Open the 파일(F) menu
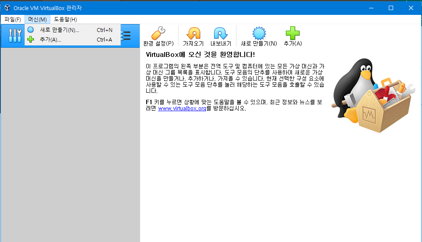The width and height of the screenshot is (422, 242). click(13, 19)
